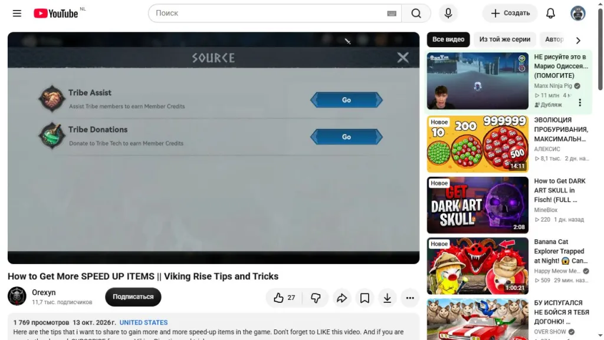This screenshot has width=604, height=340.
Task: Share the video using arrow icon
Action: pos(342,298)
